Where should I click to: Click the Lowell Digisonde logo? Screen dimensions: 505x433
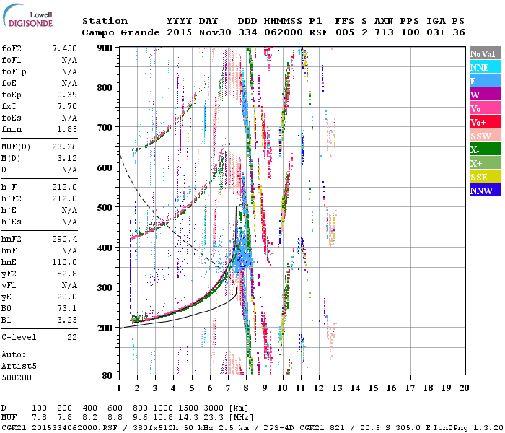27,16
